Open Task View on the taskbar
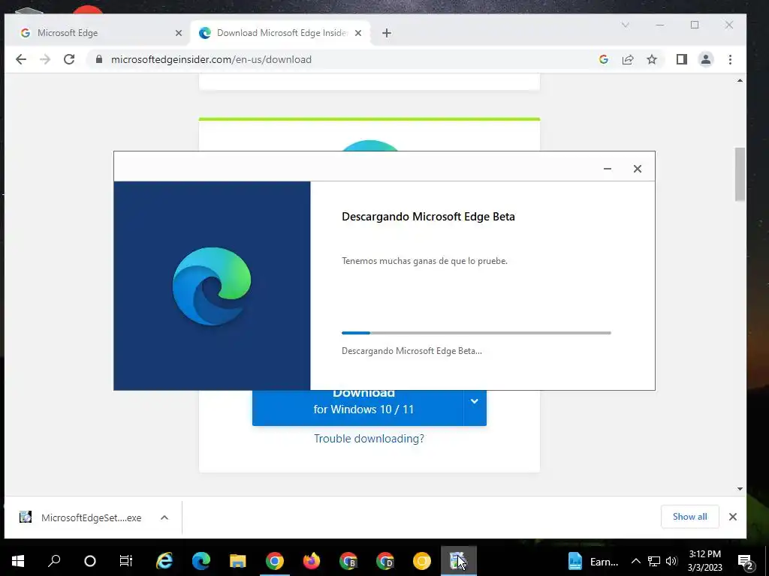769x576 pixels. pyautogui.click(x=126, y=561)
